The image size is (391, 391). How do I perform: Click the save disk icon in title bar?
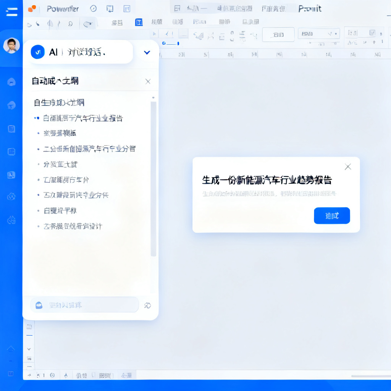coord(110,9)
